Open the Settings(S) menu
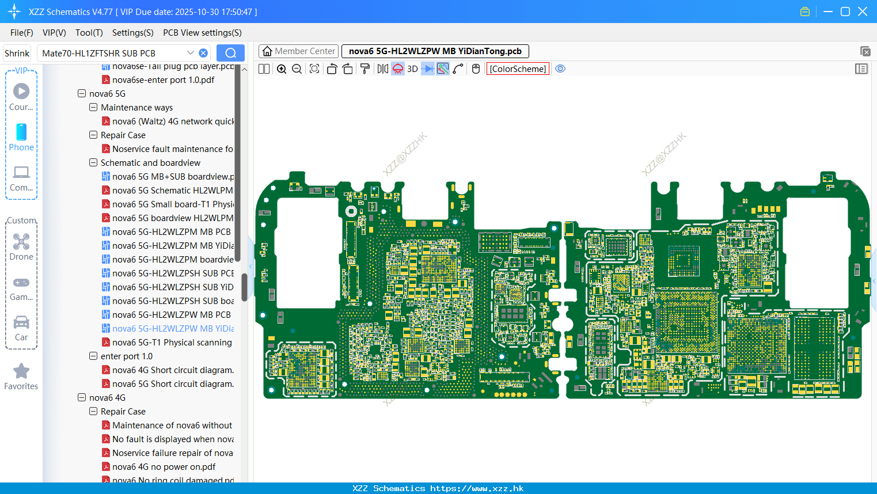This screenshot has width=877, height=494. 133,33
